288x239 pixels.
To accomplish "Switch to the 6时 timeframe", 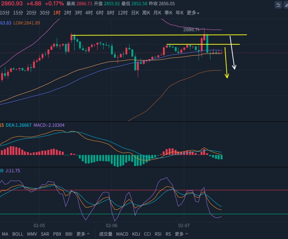I will tap(100, 13).
